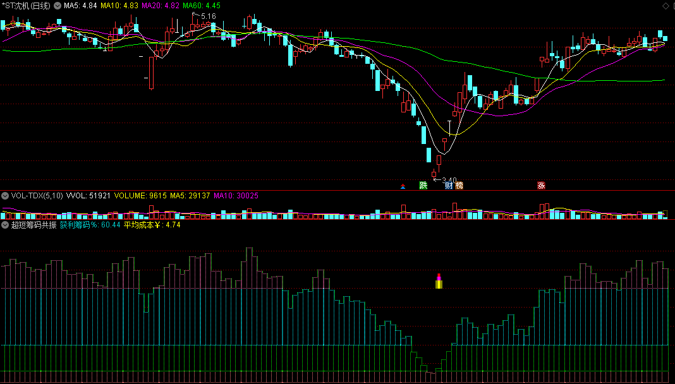675x384 pixels.
Task: Click the 5.16 high price annotation
Action: click(x=209, y=16)
